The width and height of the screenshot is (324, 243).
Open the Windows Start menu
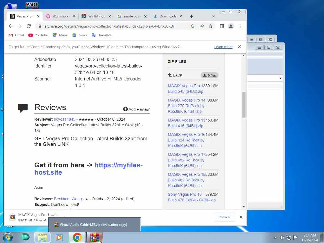(x=7, y=238)
